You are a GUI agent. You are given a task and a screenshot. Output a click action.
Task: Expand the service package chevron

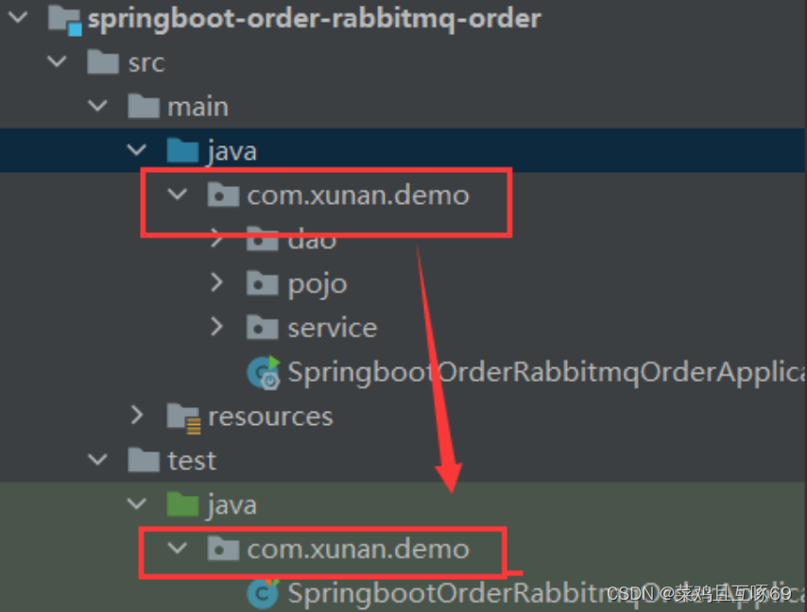pyautogui.click(x=218, y=327)
